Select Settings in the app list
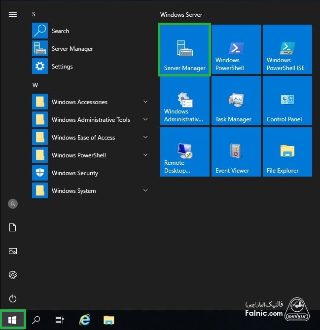This screenshot has width=320, height=330. point(62,67)
